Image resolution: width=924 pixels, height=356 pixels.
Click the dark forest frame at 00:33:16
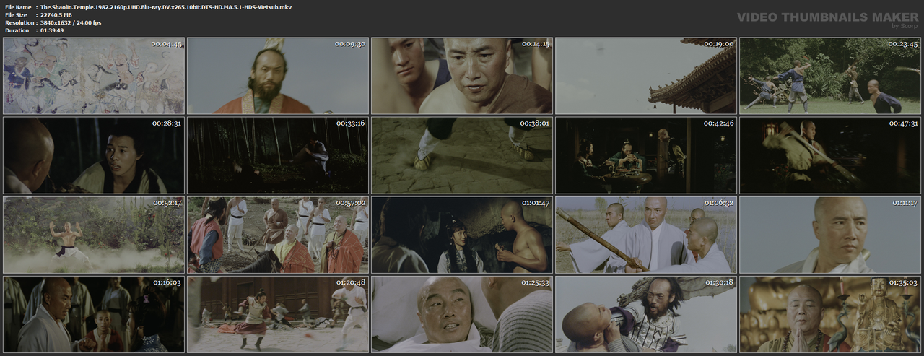coord(278,155)
